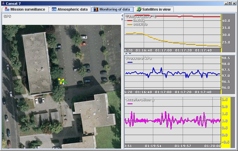Screen dimensions: 238x151
Task: Go to the Satellites in view tab
Action: tap(154, 9)
